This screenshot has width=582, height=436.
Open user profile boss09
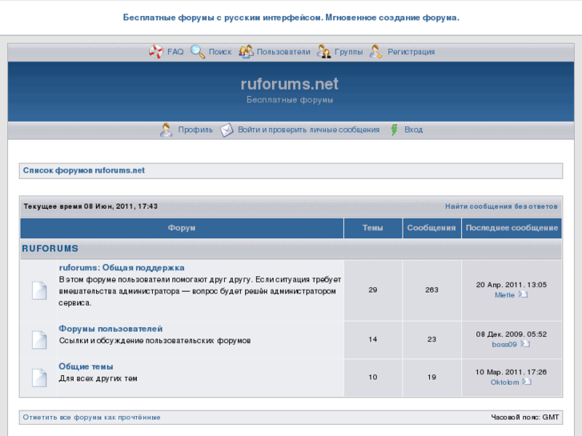pyautogui.click(x=504, y=344)
